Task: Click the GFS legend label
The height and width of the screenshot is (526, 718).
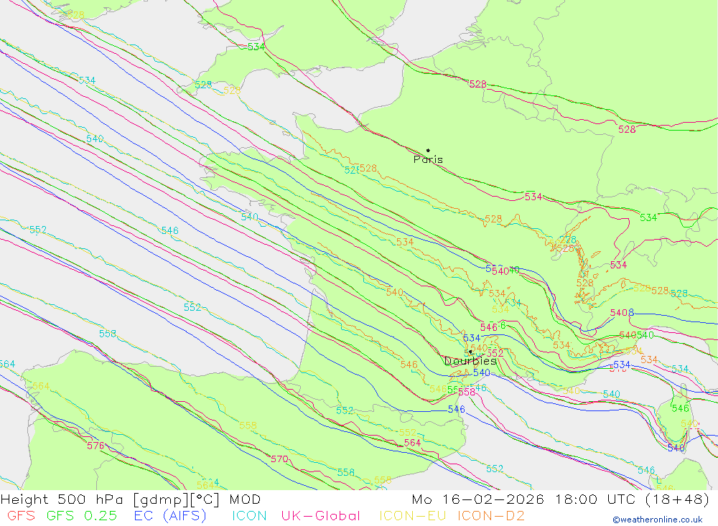Action: 21,516
